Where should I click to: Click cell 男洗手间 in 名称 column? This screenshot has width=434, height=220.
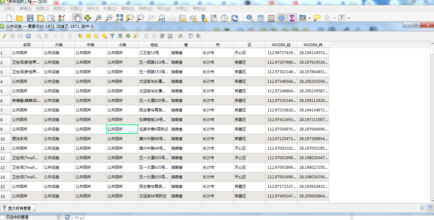coord(27,139)
